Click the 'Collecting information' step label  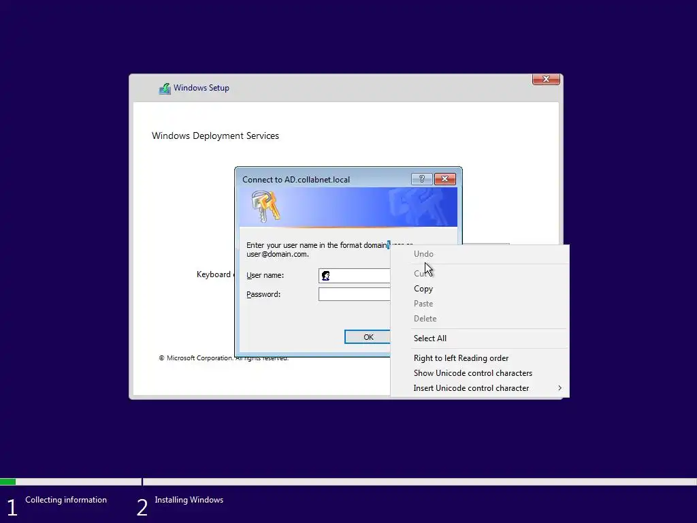click(66, 500)
